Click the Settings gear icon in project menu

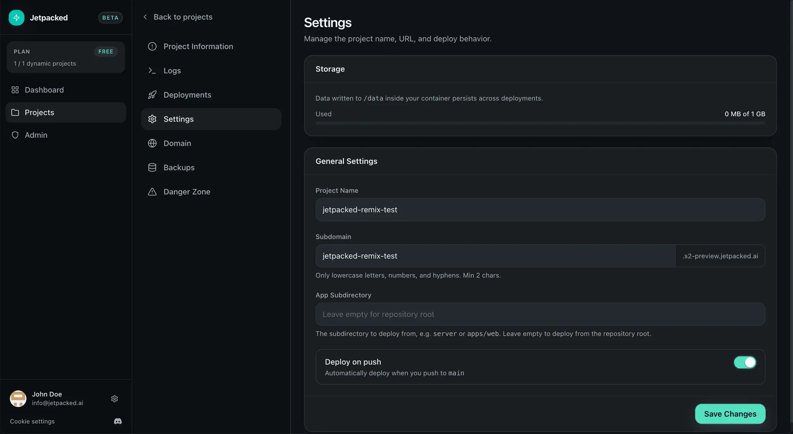tap(152, 119)
